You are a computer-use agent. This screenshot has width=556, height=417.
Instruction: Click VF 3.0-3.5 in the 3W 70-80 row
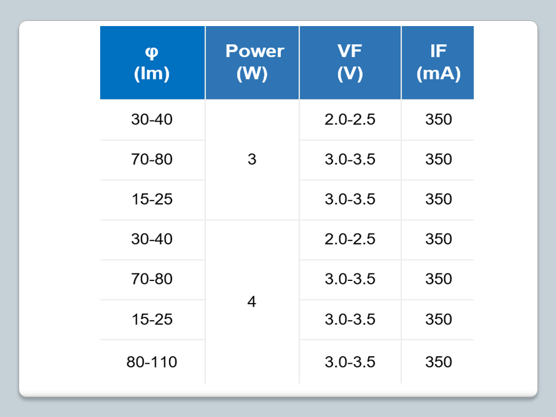[350, 159]
